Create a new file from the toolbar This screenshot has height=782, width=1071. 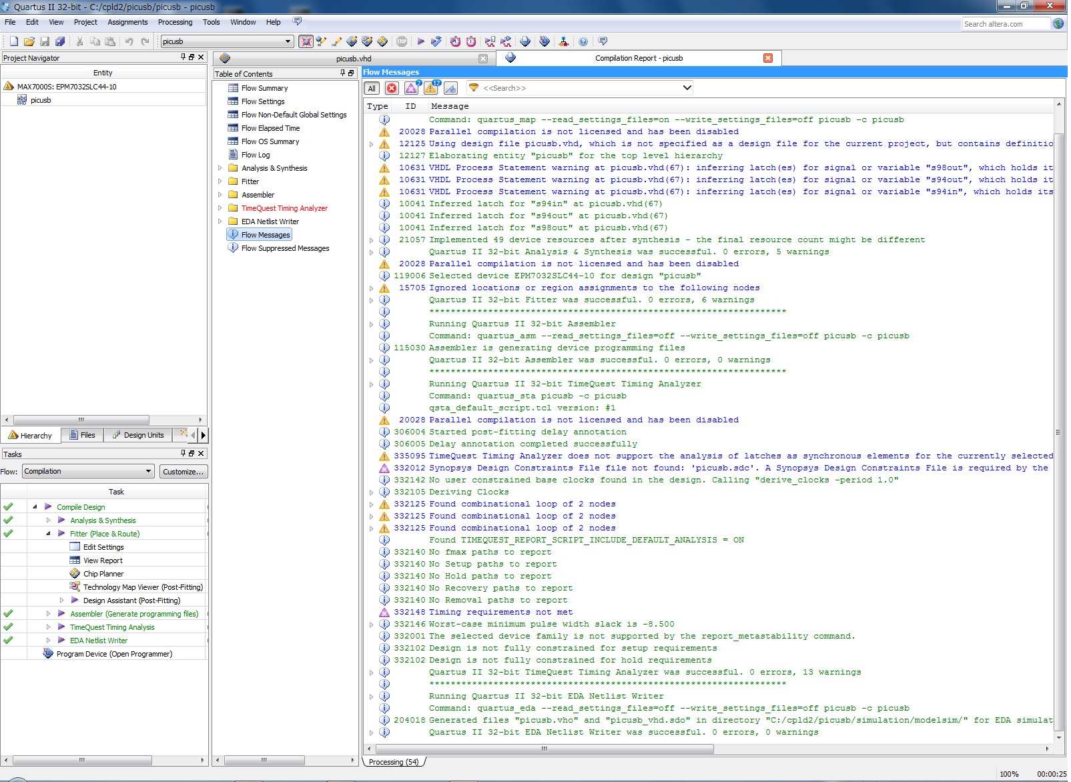pyautogui.click(x=13, y=41)
